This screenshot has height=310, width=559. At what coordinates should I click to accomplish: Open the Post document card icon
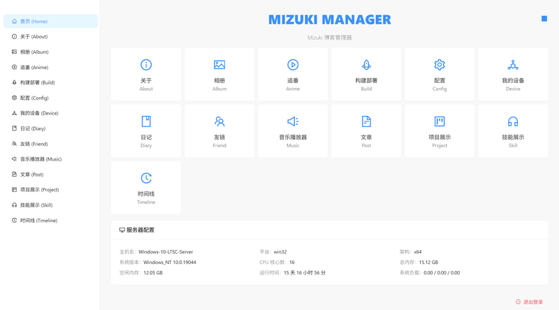click(x=366, y=121)
